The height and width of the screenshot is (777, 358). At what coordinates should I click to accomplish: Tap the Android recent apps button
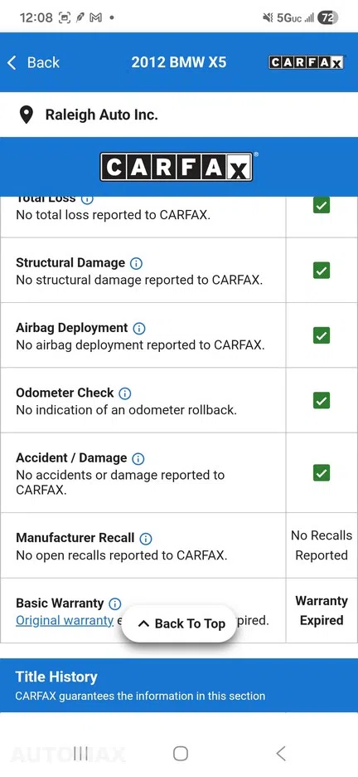[x=80, y=754]
